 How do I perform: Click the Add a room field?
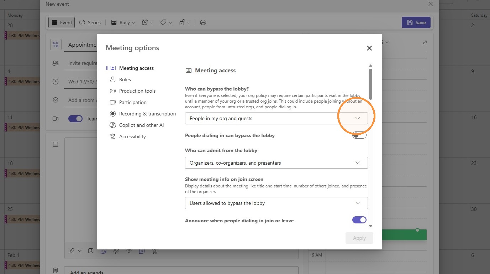click(81, 100)
